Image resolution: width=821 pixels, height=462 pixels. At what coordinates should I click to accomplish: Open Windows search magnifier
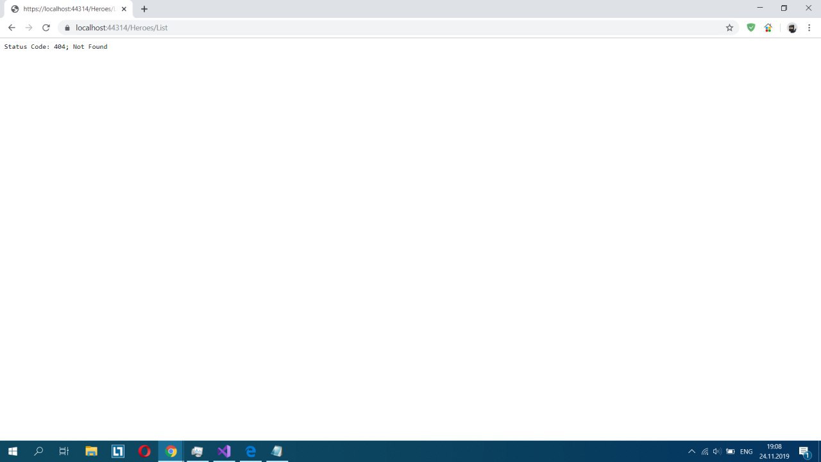tap(38, 451)
